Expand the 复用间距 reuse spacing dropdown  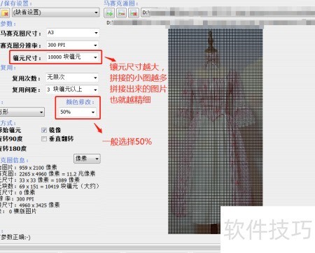pyautogui.click(x=72, y=89)
